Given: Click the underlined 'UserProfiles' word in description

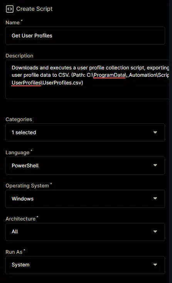Looking at the screenshot, I should (x=26, y=83).
